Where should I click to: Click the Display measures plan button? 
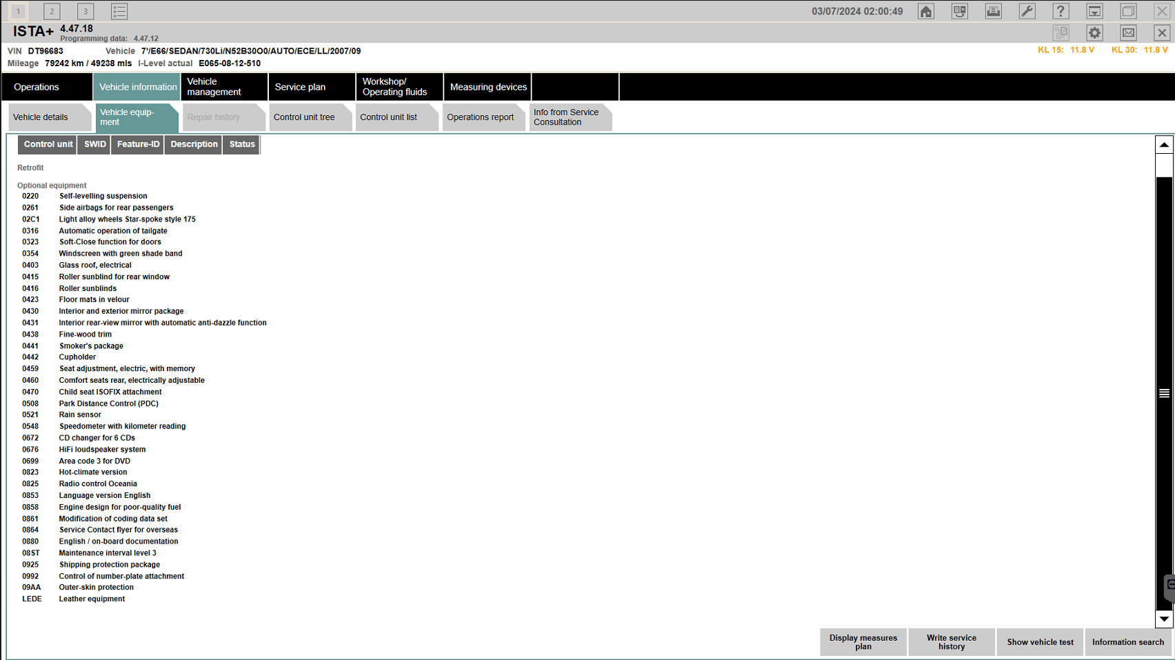point(863,642)
